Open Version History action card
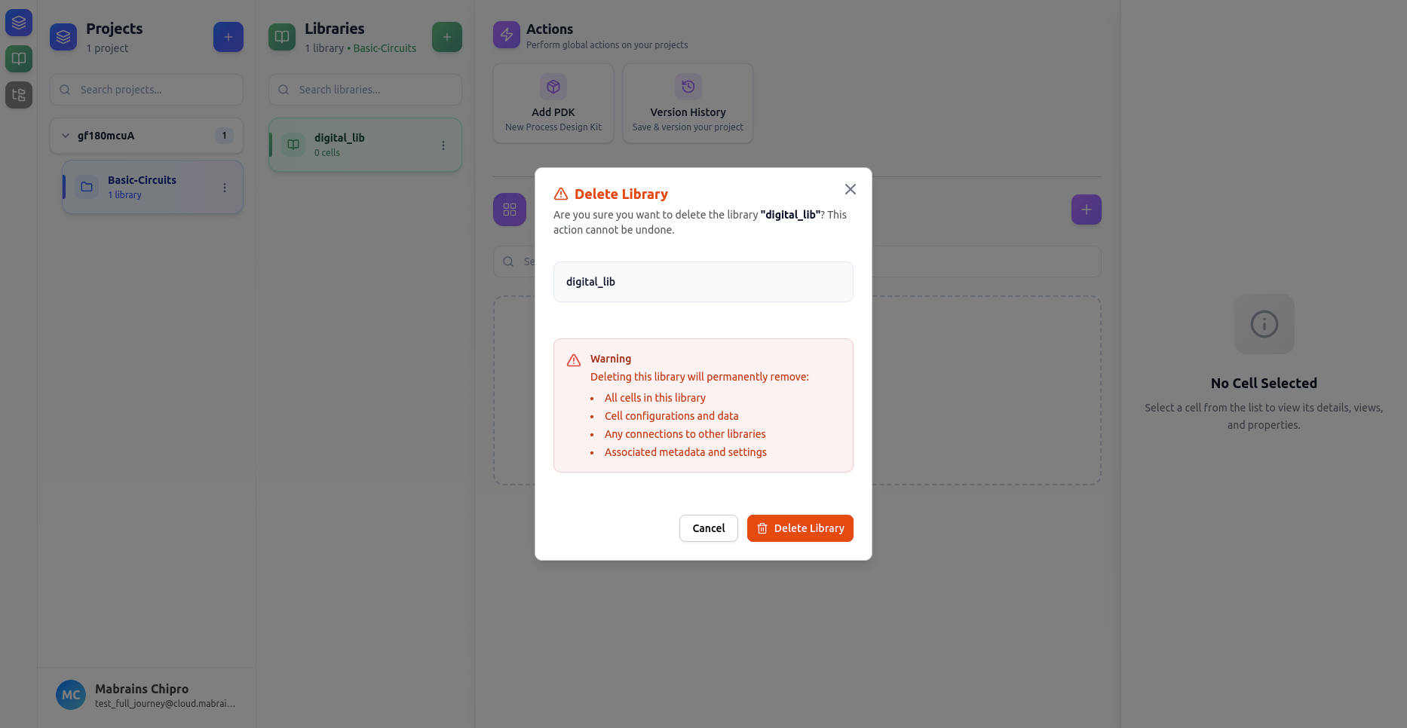 688,104
